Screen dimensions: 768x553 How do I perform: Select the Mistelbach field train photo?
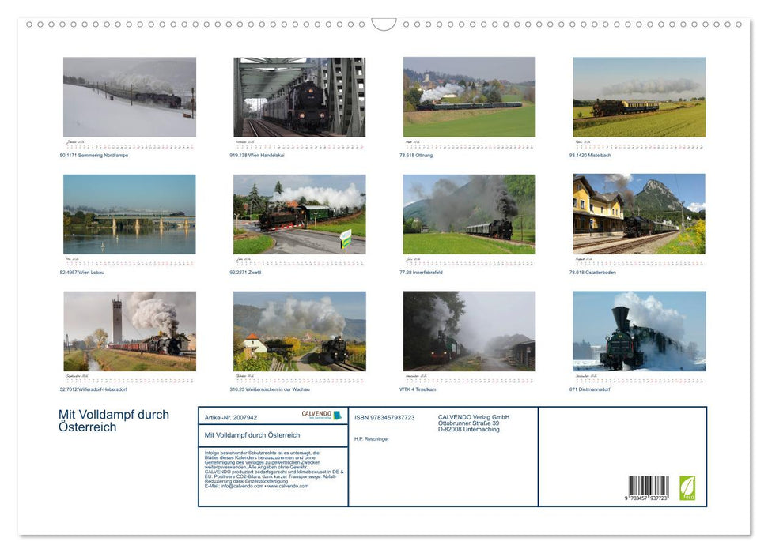[639, 96]
